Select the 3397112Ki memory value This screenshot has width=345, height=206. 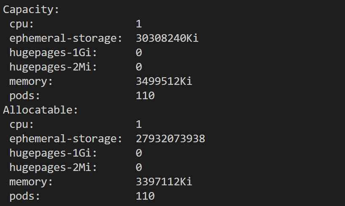pos(164,182)
